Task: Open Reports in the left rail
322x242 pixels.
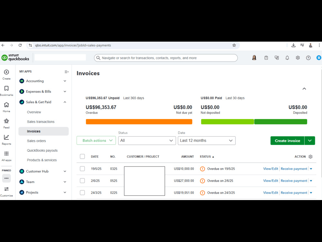Action: [x=6, y=137]
